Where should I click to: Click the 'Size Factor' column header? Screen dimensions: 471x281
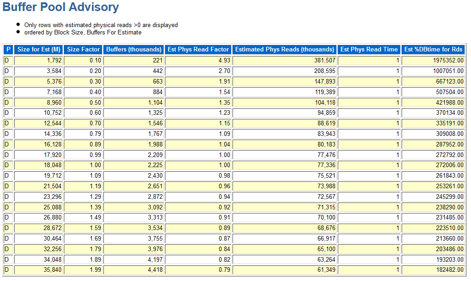click(x=83, y=50)
